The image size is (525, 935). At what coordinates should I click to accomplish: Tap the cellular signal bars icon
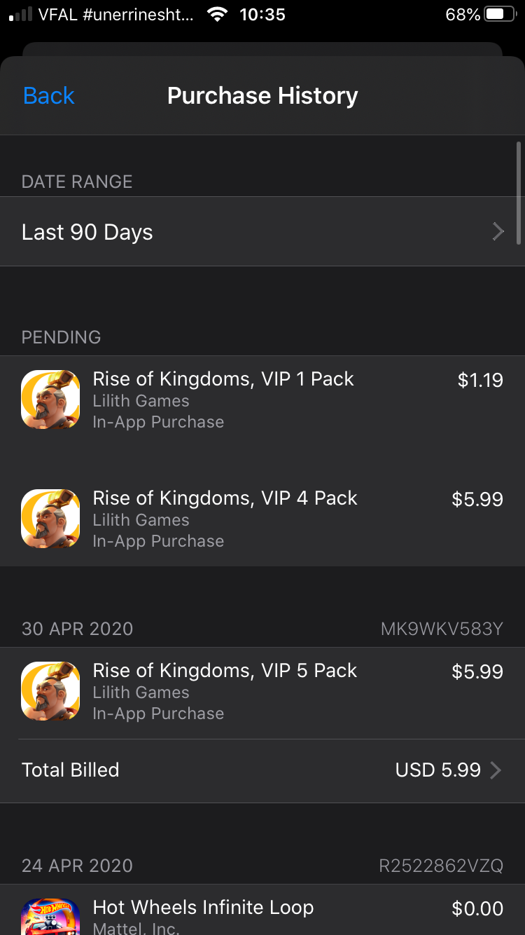point(20,15)
